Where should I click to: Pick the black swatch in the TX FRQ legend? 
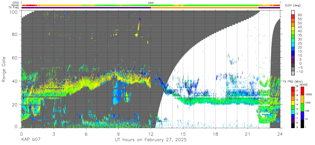pyautogui.click(x=293, y=126)
